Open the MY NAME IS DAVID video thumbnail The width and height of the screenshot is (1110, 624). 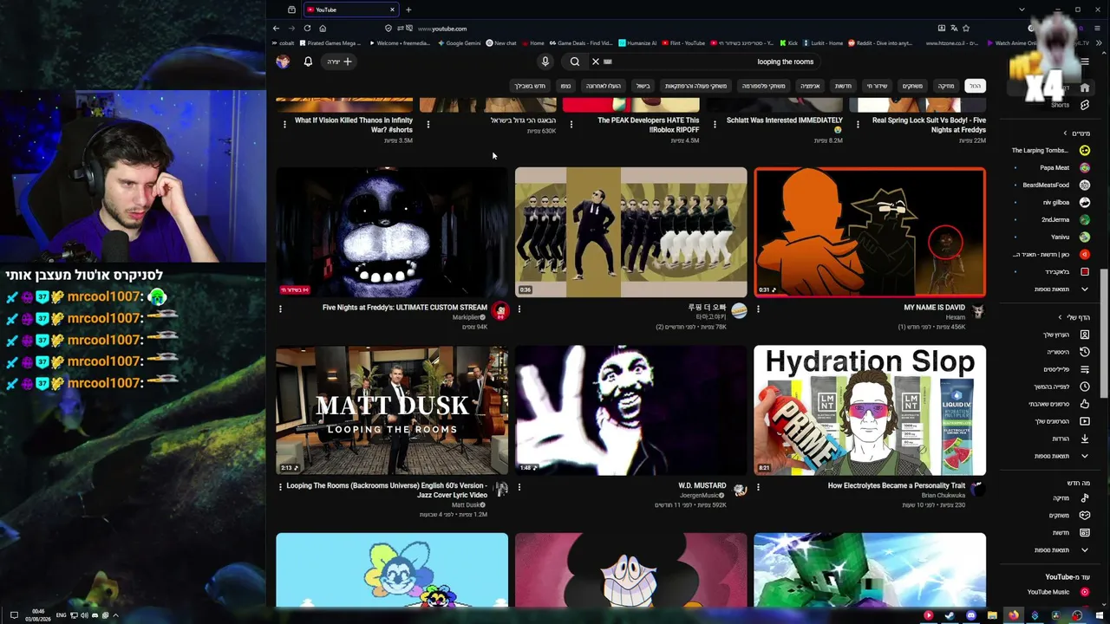[x=870, y=232]
